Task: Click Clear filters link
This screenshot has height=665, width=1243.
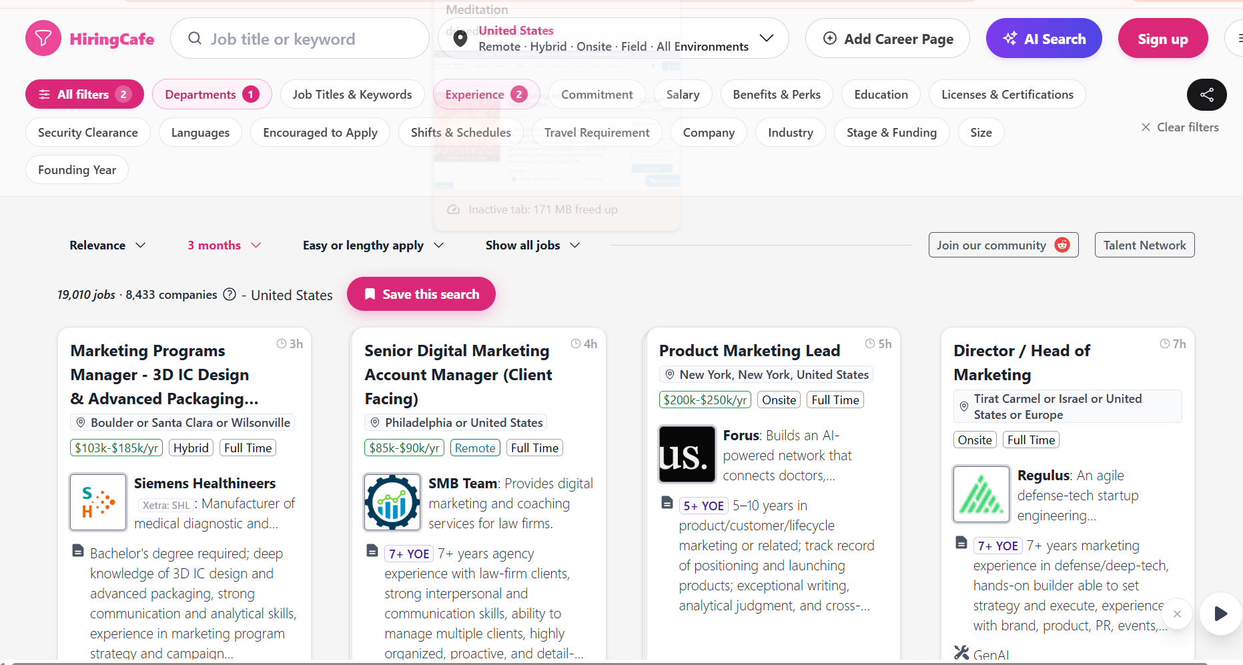Action: (x=1180, y=127)
